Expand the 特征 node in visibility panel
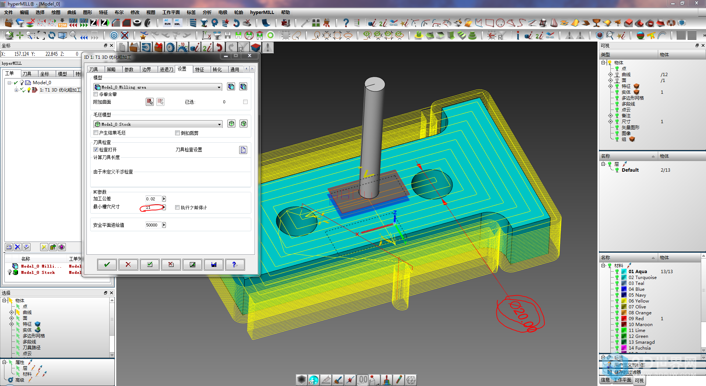 (x=610, y=86)
